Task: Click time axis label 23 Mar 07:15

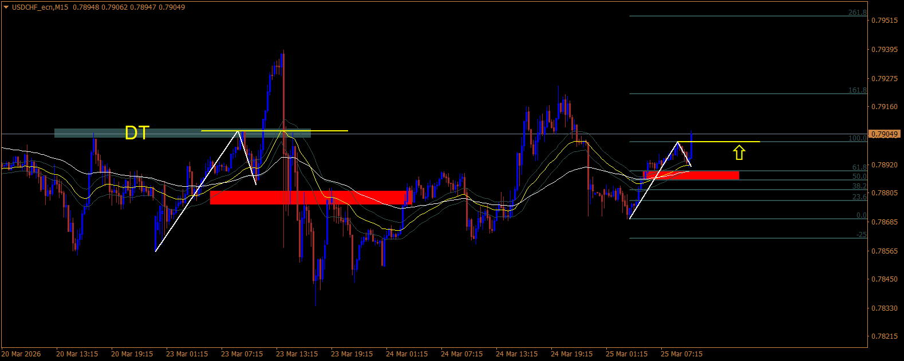Action: 242,354
